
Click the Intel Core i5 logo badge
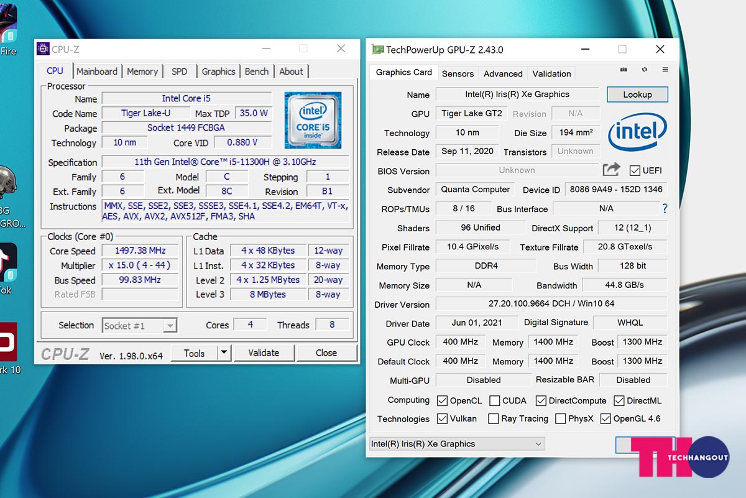pos(313,120)
